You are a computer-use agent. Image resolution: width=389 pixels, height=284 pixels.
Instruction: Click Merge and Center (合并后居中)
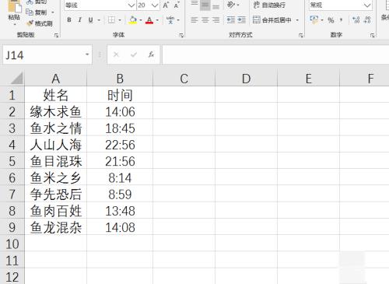click(272, 19)
